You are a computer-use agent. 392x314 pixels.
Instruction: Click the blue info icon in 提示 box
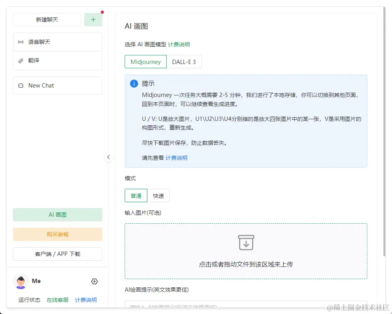[134, 83]
